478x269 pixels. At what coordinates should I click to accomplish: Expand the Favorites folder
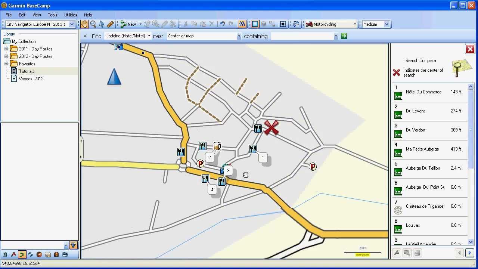(x=6, y=64)
